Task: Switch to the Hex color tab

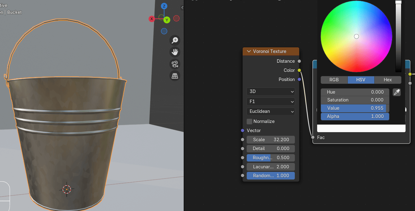Action: 388,80
